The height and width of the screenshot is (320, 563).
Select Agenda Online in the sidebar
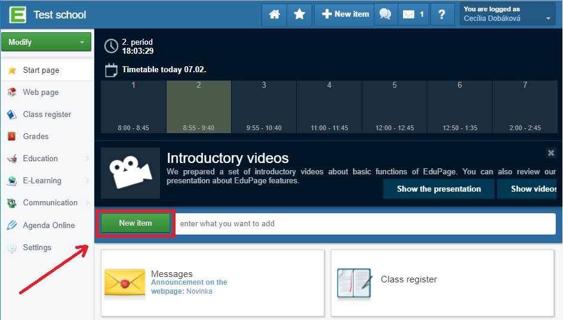pos(48,226)
